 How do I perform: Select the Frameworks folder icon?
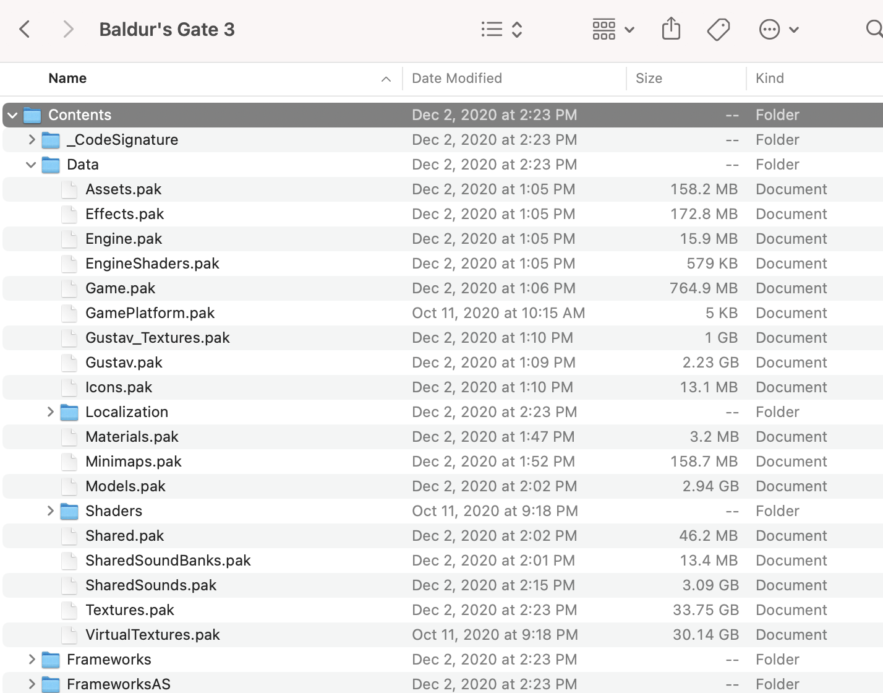point(51,660)
